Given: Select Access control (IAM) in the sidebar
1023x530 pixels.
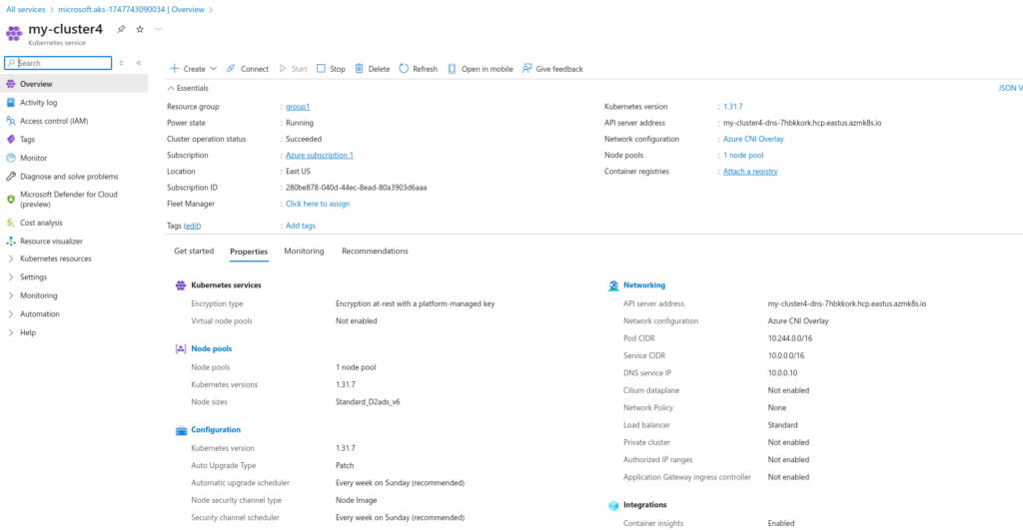Looking at the screenshot, I should (x=54, y=121).
